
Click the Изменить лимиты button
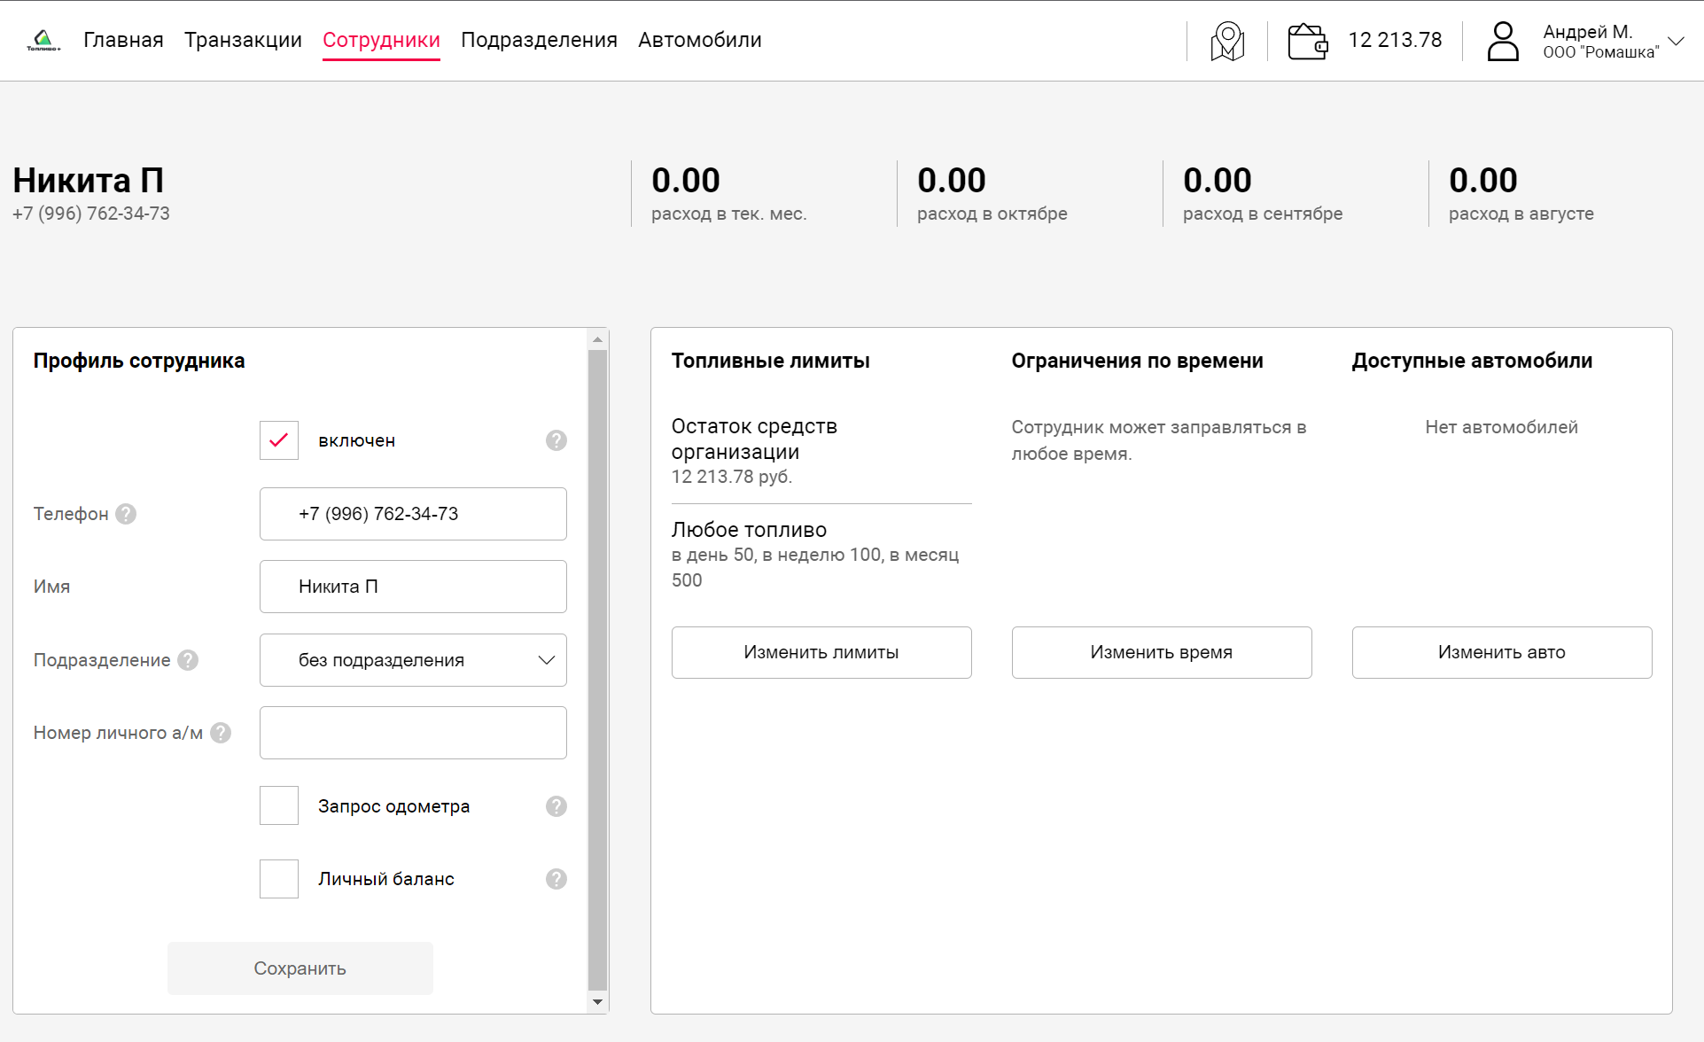821,653
